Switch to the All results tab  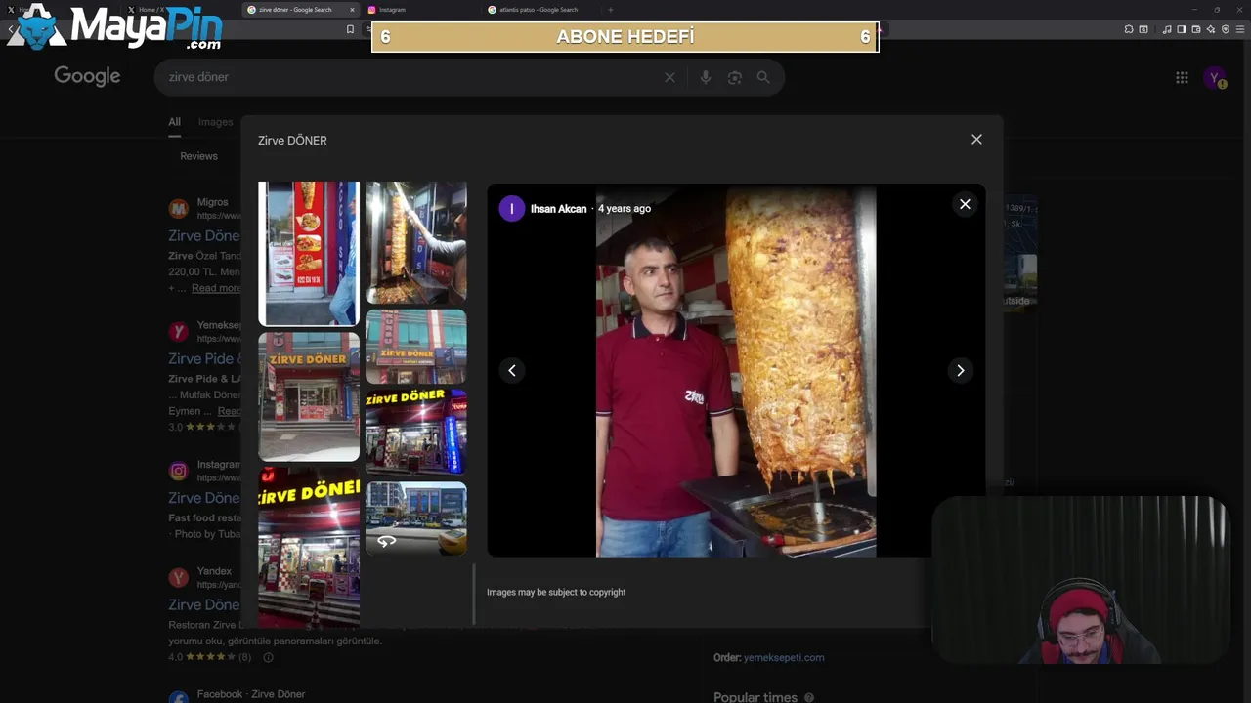point(174,122)
